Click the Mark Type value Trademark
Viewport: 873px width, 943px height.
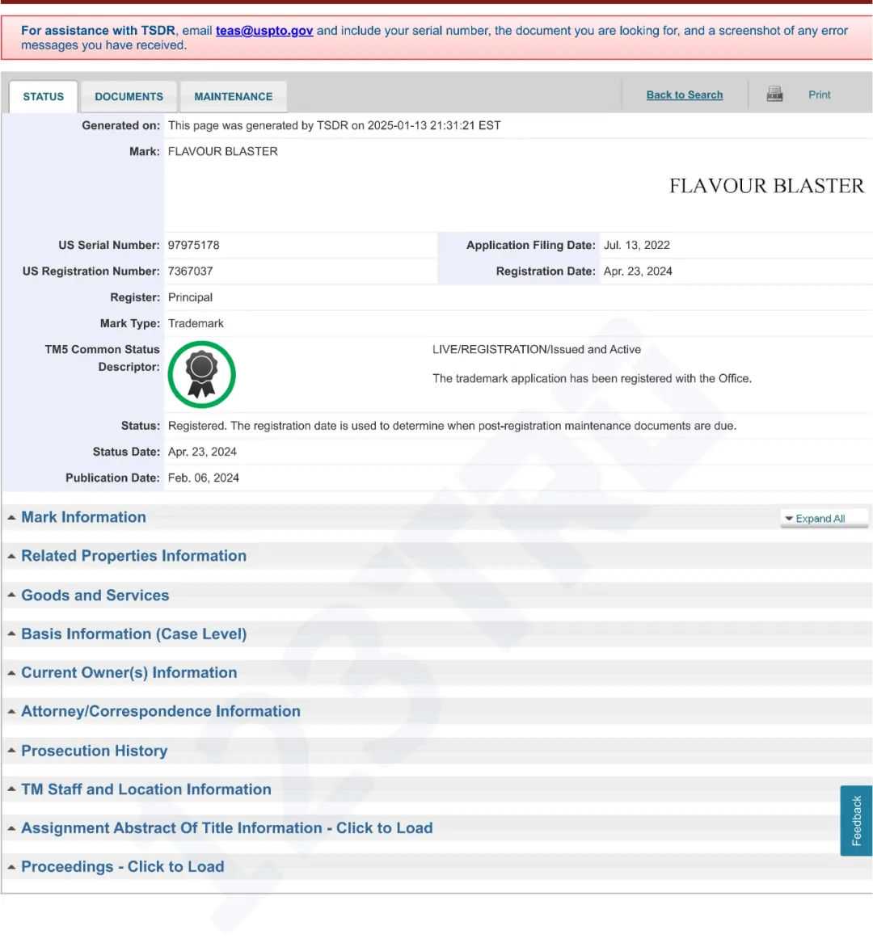196,323
